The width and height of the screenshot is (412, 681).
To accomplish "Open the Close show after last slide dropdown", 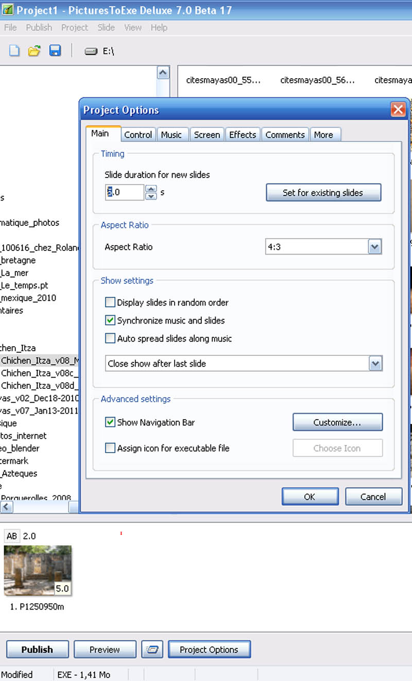I will (x=375, y=364).
